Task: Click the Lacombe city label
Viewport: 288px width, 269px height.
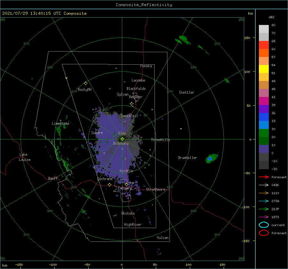Action: tap(138, 80)
